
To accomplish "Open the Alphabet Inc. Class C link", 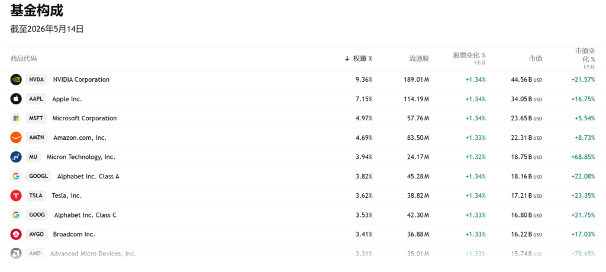I will click(85, 215).
